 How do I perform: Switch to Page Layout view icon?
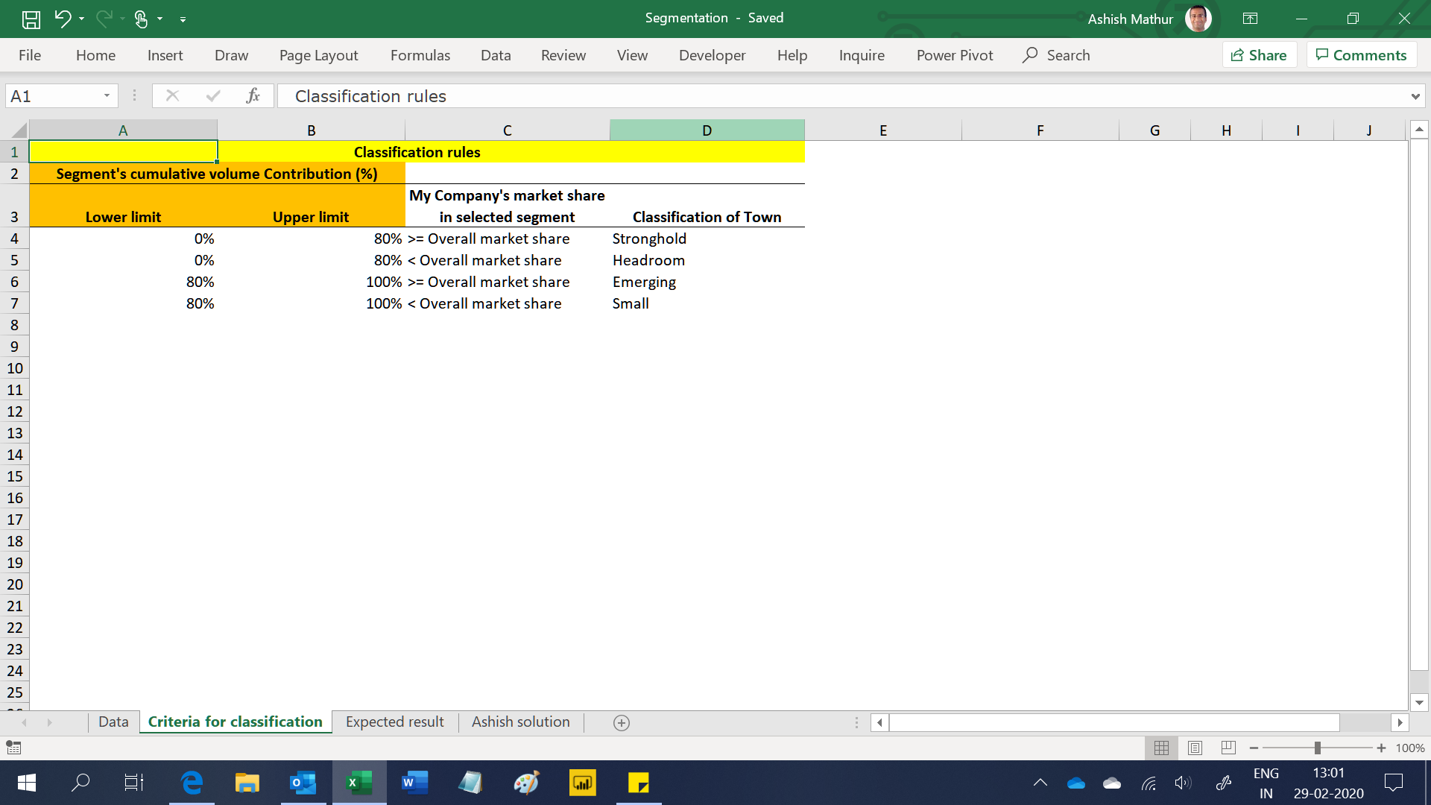pyautogui.click(x=1195, y=748)
